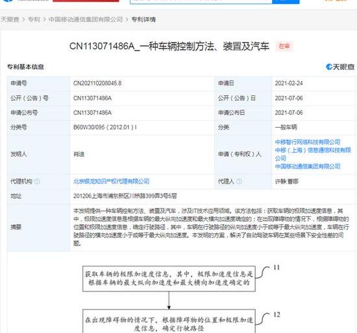Open agency link 北京银龙知识产权代理有限公司
Viewport: 357px width, 333px height.
pos(112,181)
